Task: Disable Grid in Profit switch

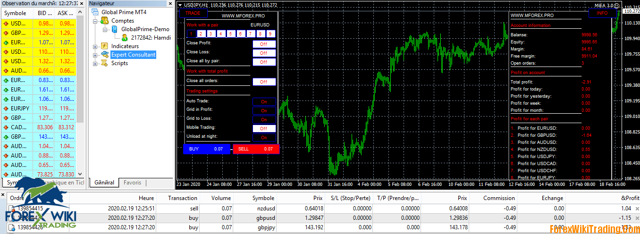Action: (x=264, y=110)
